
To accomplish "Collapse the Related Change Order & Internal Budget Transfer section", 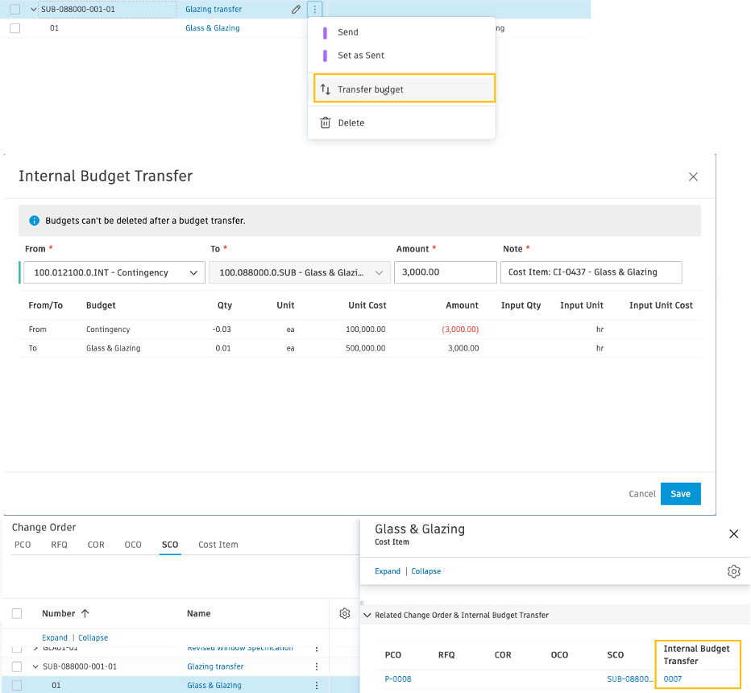I will [368, 615].
